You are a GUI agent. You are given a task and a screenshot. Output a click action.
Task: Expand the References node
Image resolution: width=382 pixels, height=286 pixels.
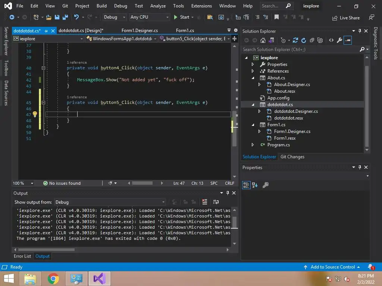click(x=253, y=71)
